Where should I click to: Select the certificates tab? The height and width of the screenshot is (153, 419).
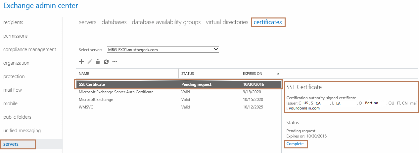click(x=268, y=22)
